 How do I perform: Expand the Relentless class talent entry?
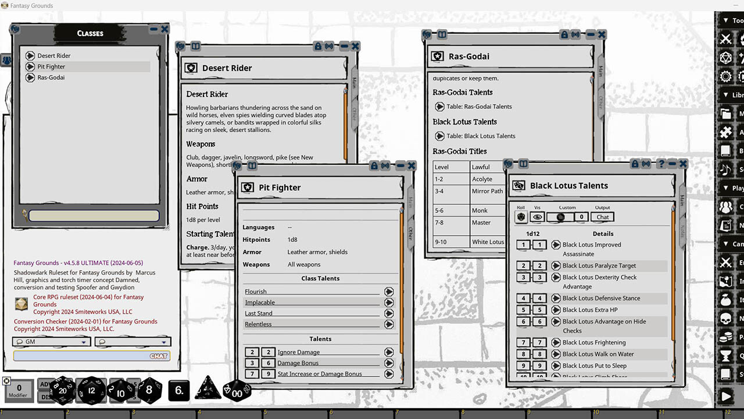(389, 324)
